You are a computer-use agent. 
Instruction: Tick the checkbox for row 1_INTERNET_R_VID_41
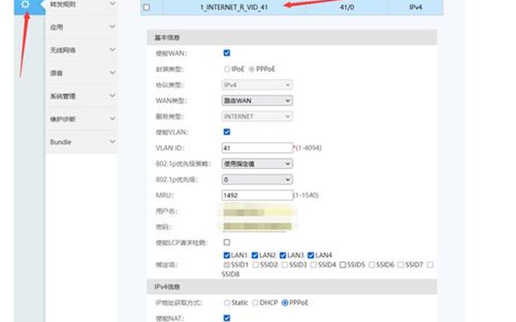pos(147,7)
